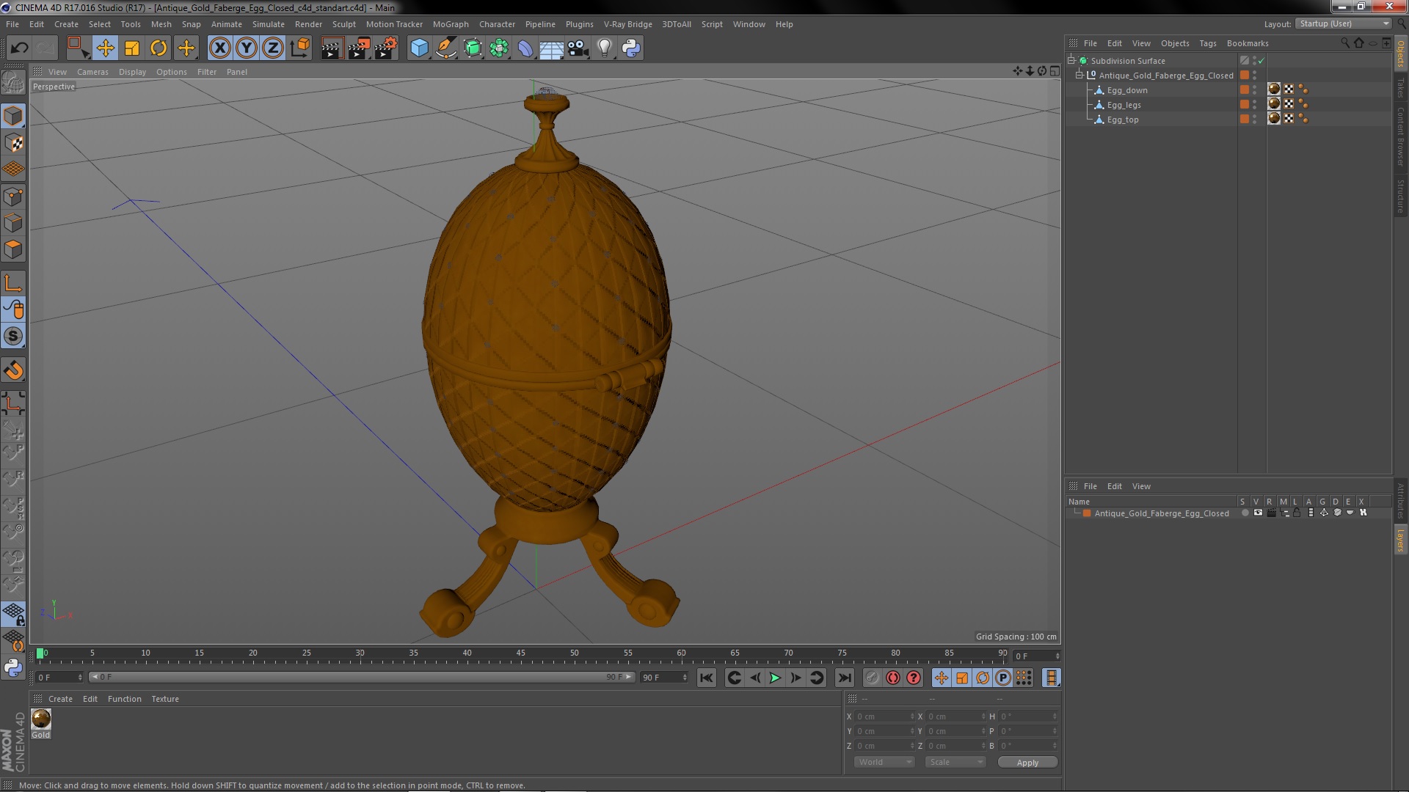Screen dimensions: 1409x792
Task: Click the Record active objects button
Action: point(872,678)
